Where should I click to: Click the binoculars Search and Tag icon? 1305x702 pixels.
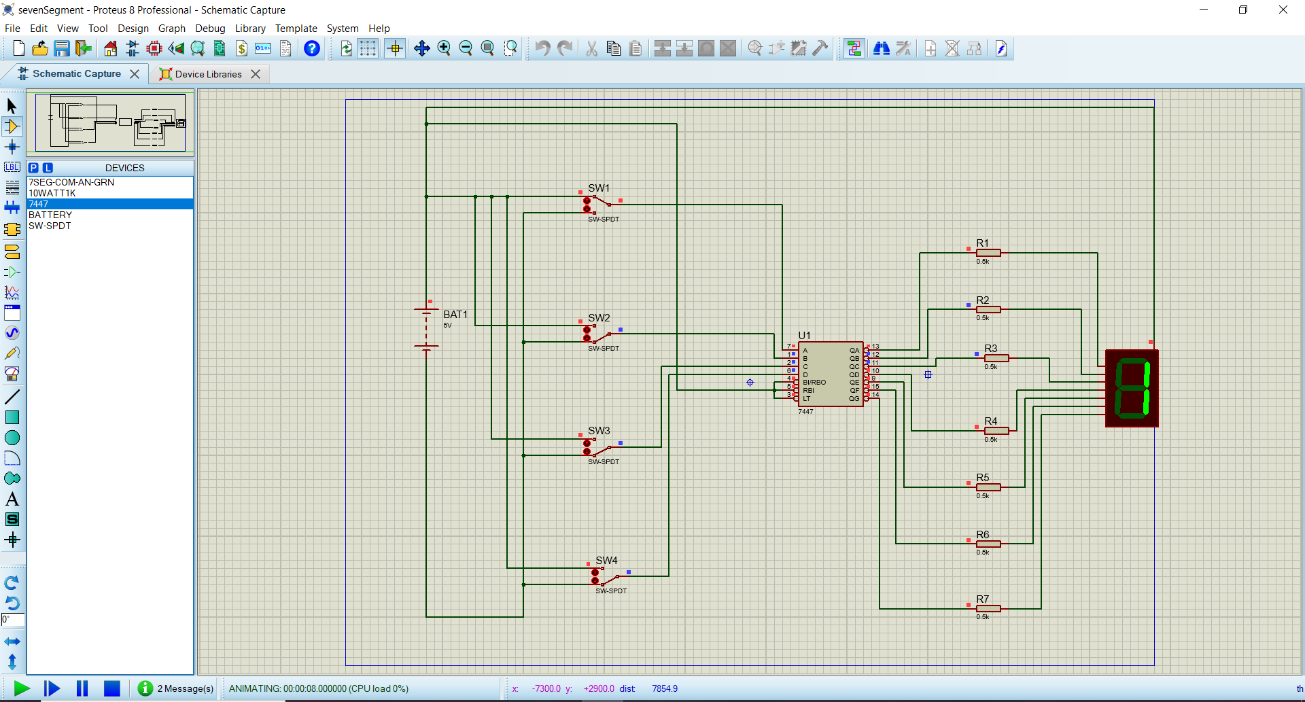point(882,48)
